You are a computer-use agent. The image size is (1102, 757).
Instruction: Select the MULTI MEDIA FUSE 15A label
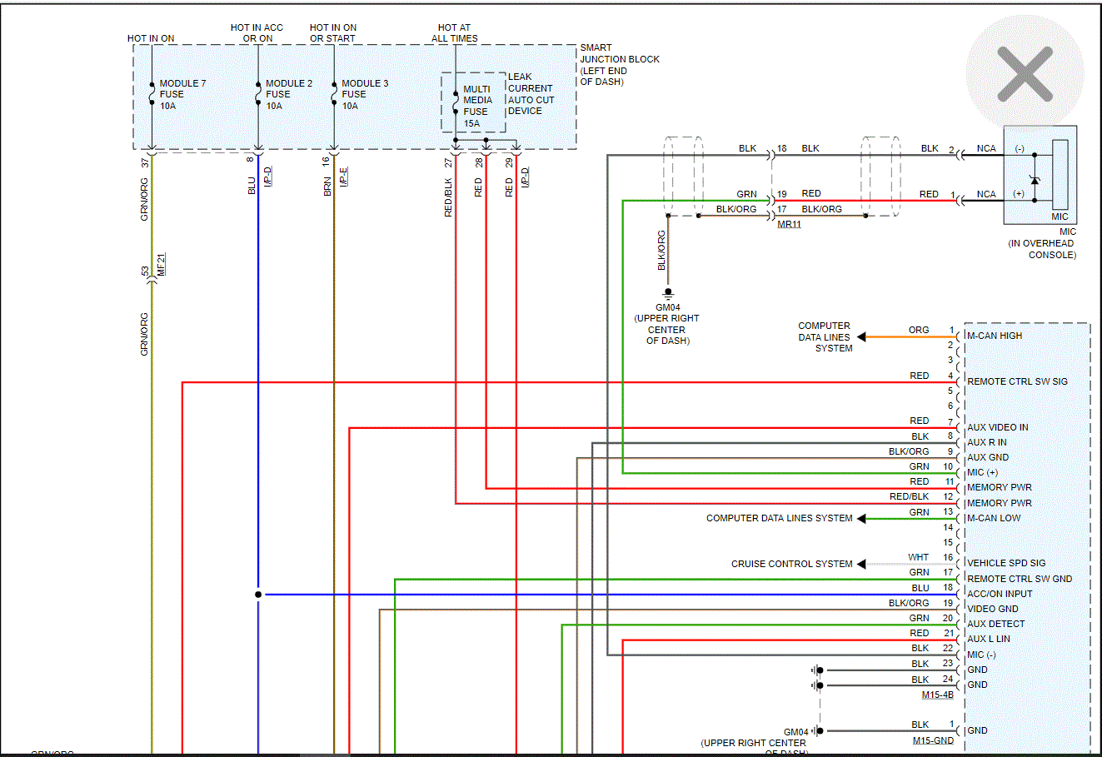pyautogui.click(x=477, y=106)
